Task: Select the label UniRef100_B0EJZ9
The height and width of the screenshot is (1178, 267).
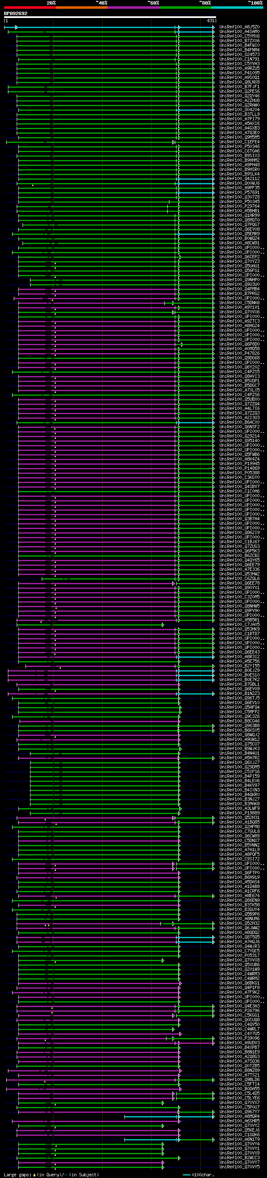Action: tap(239, 670)
